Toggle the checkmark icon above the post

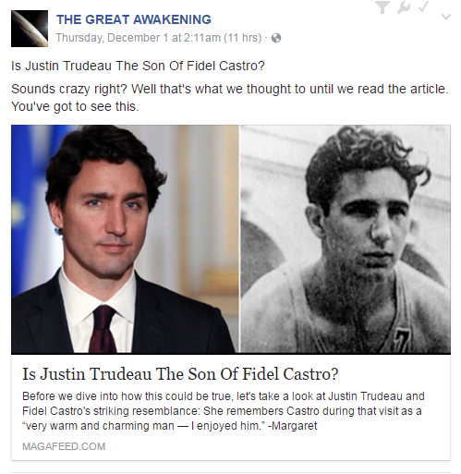[x=423, y=6]
